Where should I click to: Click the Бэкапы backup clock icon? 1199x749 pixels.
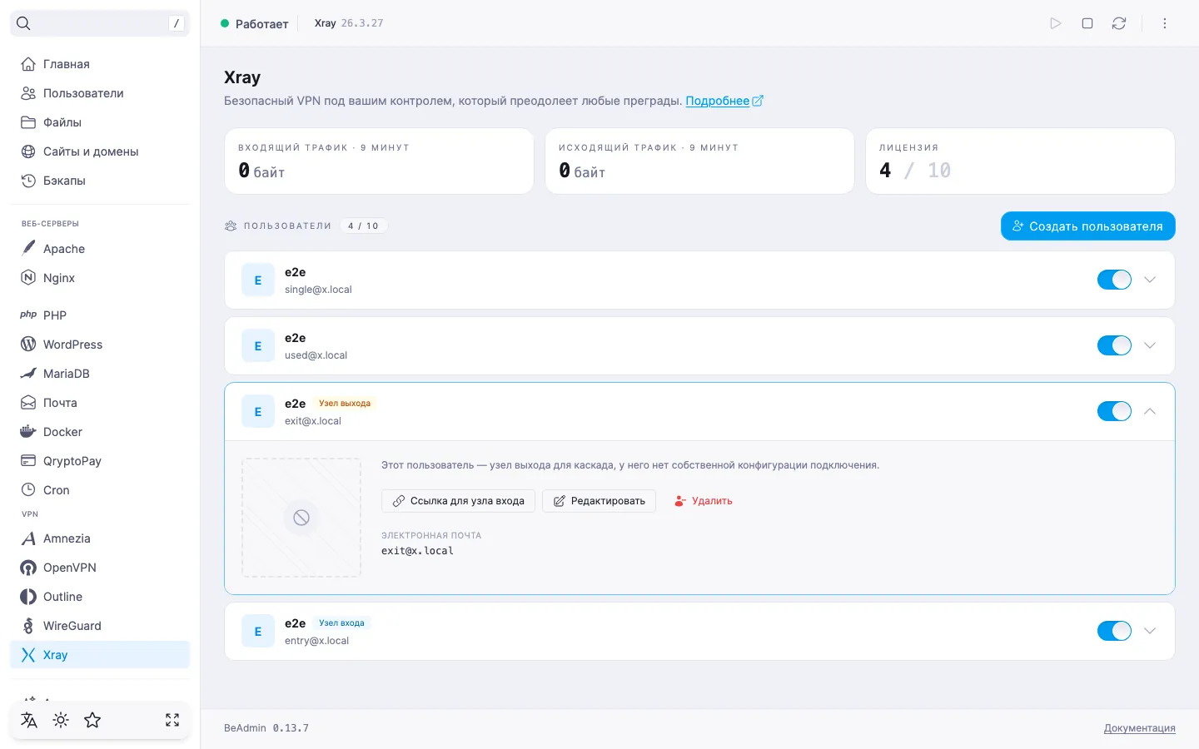[x=28, y=181]
